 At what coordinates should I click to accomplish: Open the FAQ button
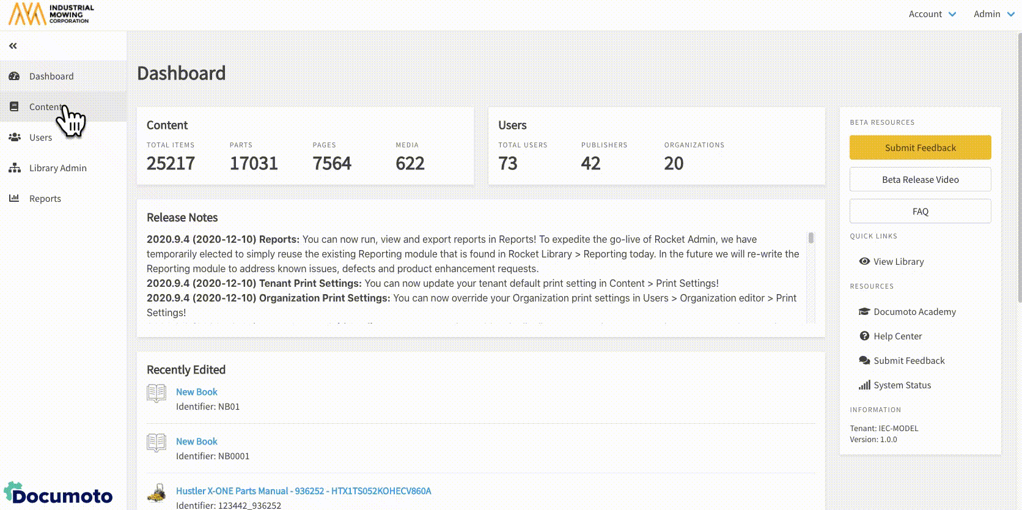click(920, 211)
